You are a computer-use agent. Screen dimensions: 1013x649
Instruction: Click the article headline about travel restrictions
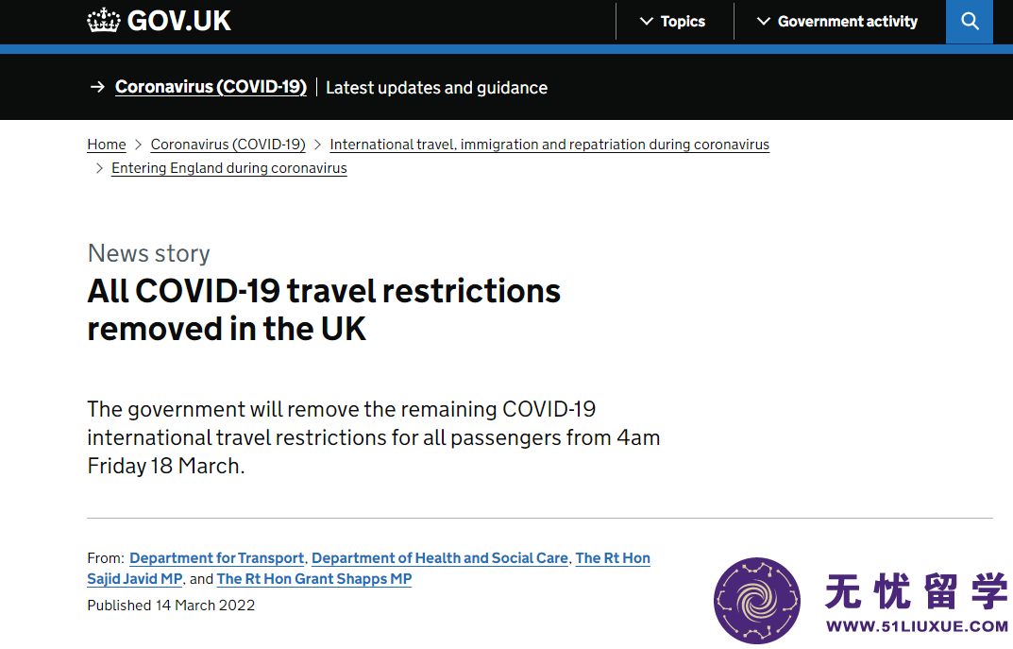(x=324, y=310)
